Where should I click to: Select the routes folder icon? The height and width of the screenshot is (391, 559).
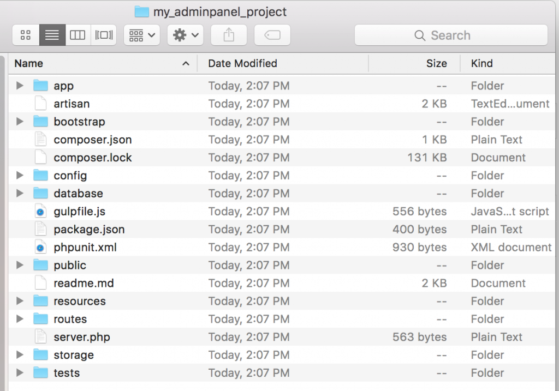(40, 318)
